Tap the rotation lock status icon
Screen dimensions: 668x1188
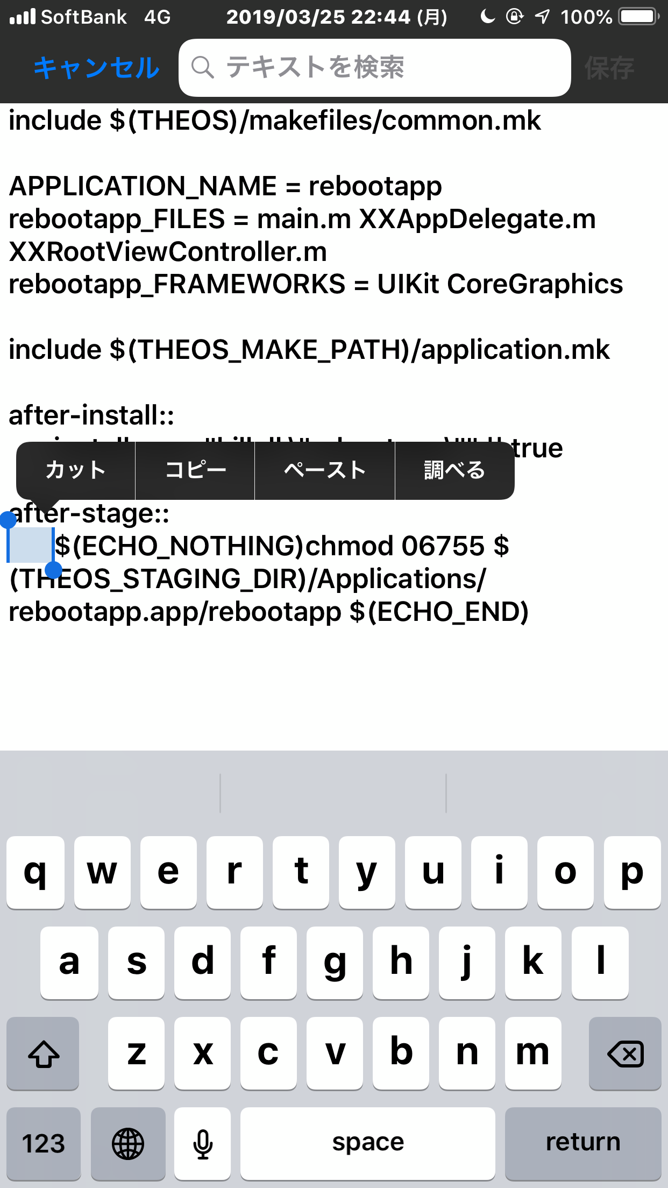(515, 17)
